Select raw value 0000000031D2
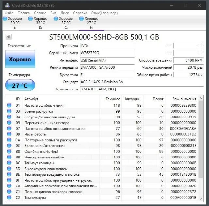209x206 pixels. point(183,134)
